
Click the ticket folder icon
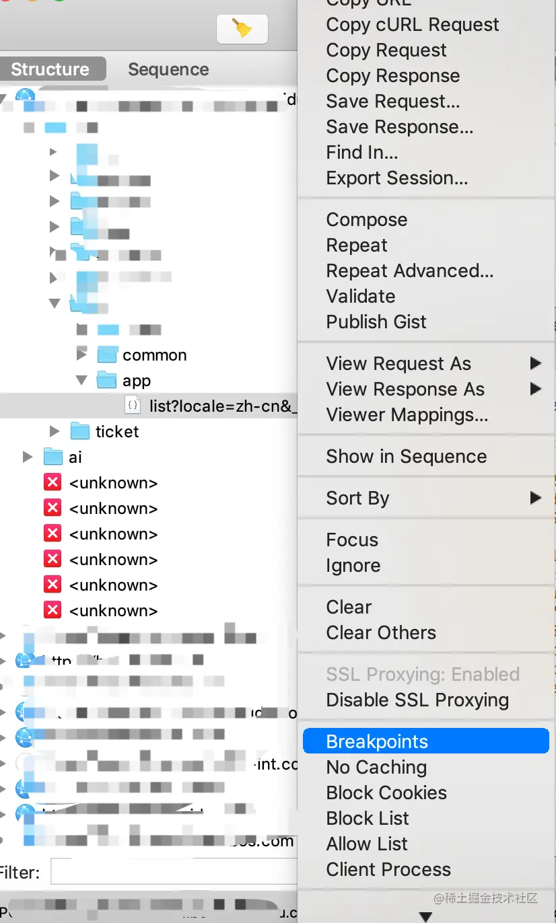[x=81, y=431]
